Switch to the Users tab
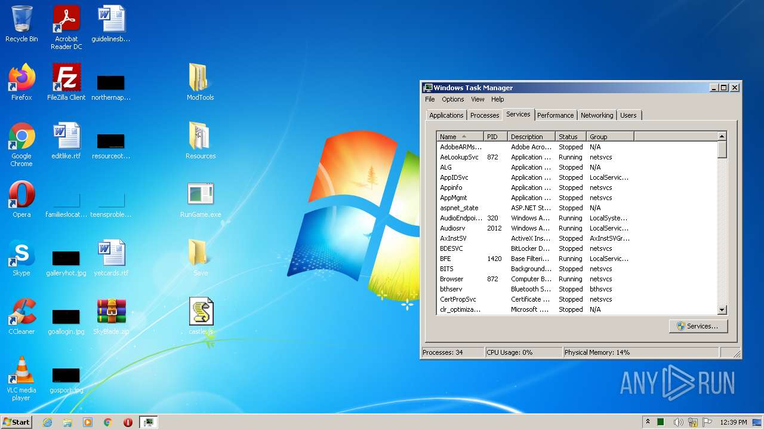 point(628,115)
